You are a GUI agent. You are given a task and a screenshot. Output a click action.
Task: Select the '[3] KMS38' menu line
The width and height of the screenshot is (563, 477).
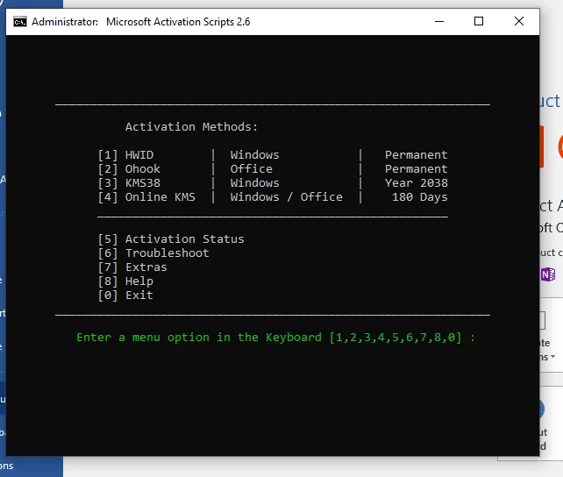point(129,183)
